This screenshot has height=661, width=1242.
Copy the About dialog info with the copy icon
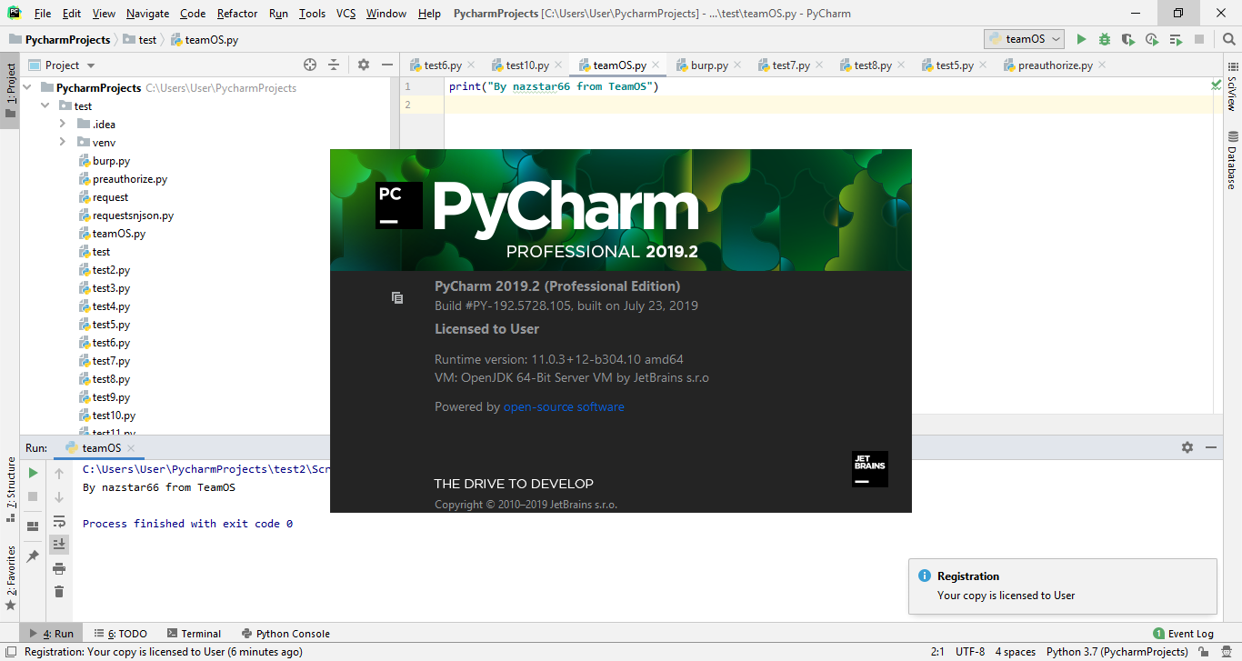397,297
